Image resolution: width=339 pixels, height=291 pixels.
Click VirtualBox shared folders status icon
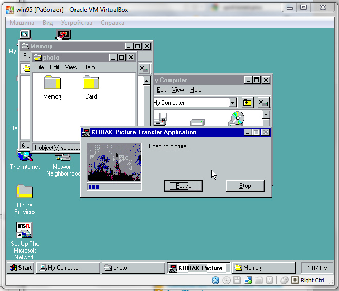coord(258,280)
